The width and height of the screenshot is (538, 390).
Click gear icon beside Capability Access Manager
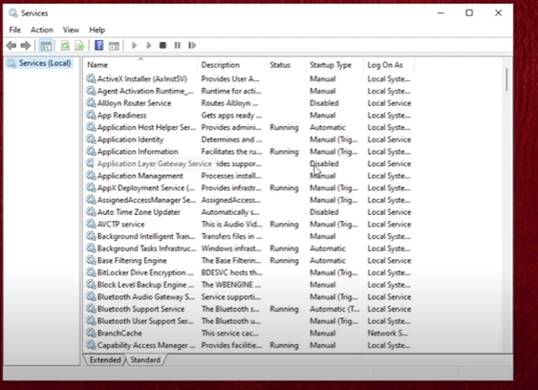[x=91, y=345]
